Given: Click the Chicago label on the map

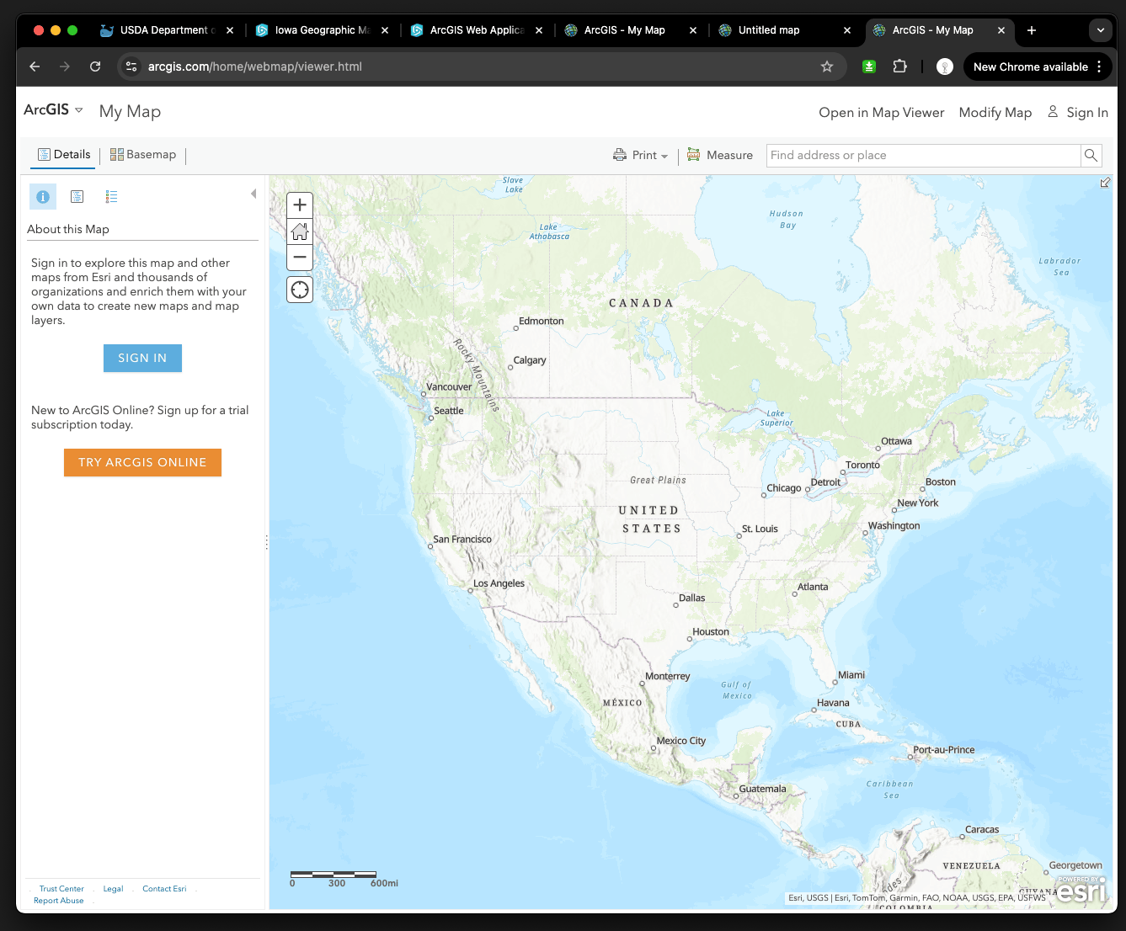Looking at the screenshot, I should click(x=783, y=488).
